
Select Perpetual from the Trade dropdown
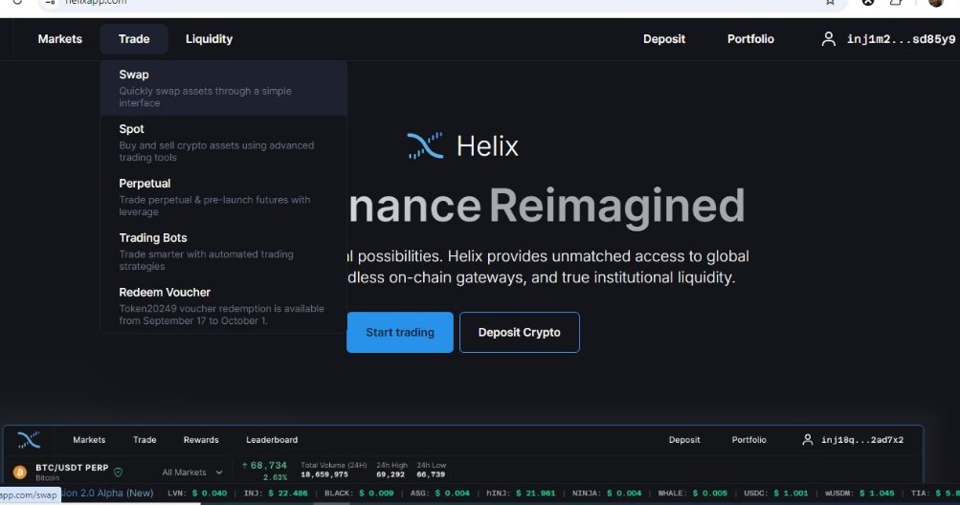click(223, 197)
